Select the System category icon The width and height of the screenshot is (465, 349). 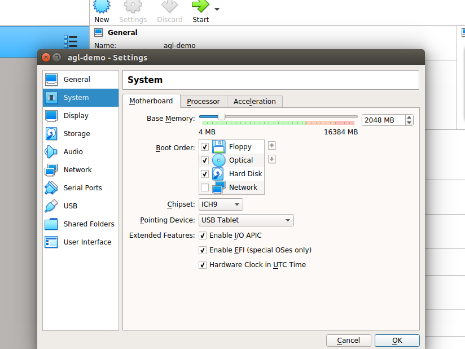pos(51,97)
